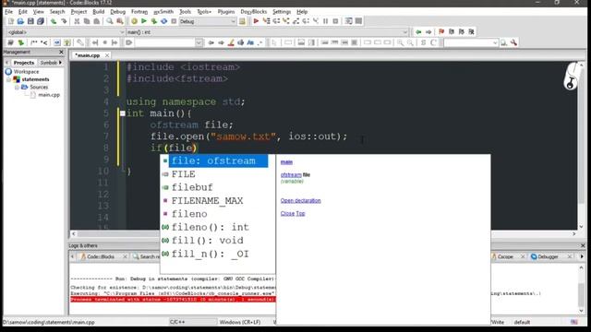Copy selection using the toolbar icon
Viewport: 591px width, 332px height.
(x=87, y=21)
